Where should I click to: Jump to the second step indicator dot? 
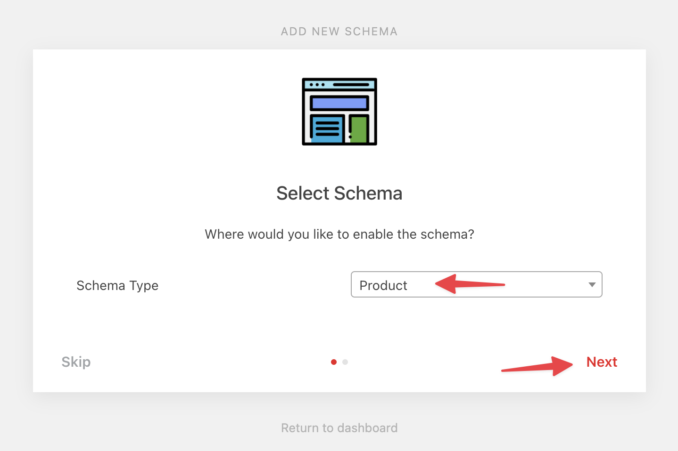click(345, 362)
